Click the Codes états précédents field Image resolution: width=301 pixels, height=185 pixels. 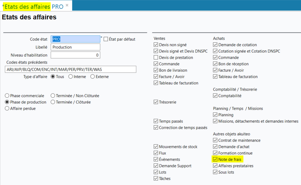tap(71, 69)
